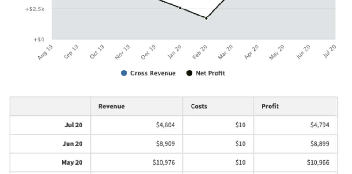Select the May 20 row label

tap(72, 163)
